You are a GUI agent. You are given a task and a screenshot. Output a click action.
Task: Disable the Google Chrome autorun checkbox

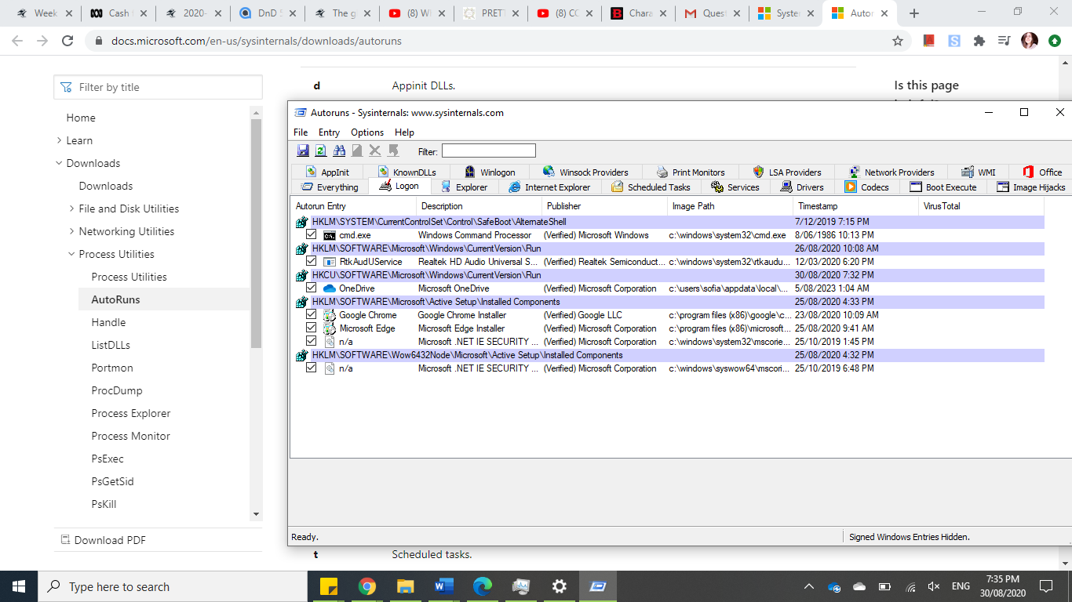coord(312,314)
